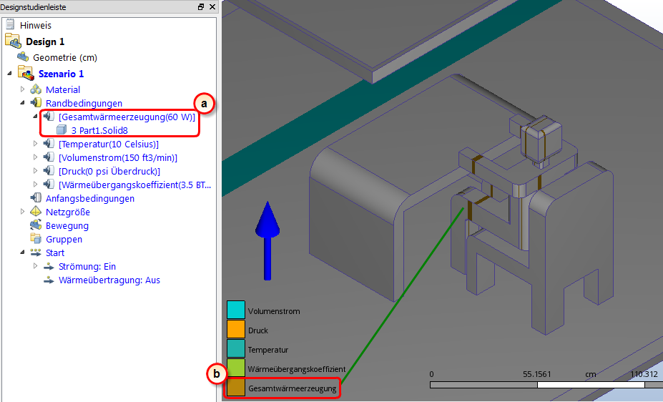Click the Volumenstrom boundary condition icon
This screenshot has height=402, width=663.
pyautogui.click(x=49, y=157)
